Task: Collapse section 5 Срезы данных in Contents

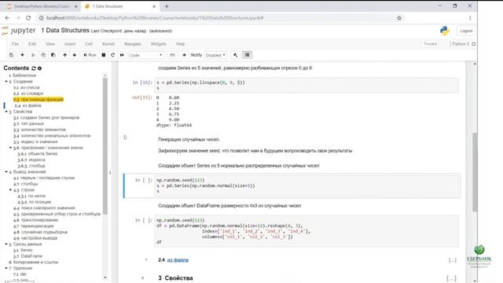Action: (6, 244)
